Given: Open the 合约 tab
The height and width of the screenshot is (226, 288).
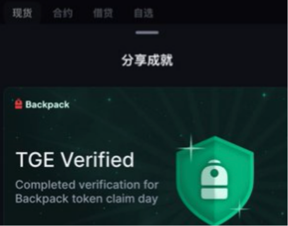Looking at the screenshot, I should click(x=62, y=13).
